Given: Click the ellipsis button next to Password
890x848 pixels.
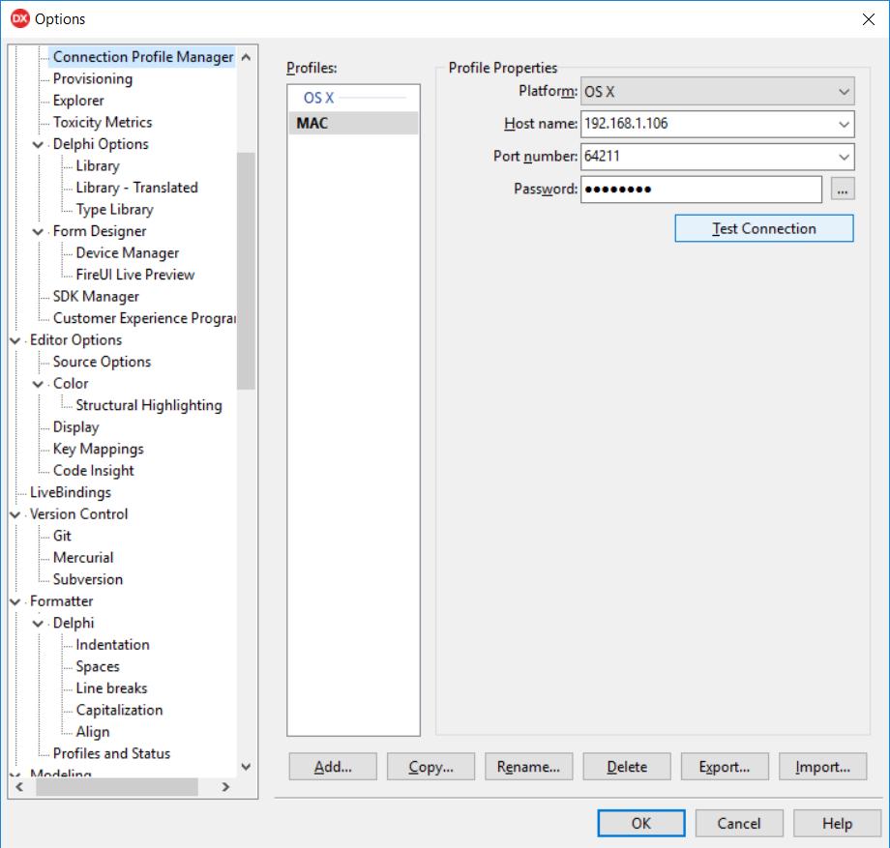Looking at the screenshot, I should click(x=843, y=189).
